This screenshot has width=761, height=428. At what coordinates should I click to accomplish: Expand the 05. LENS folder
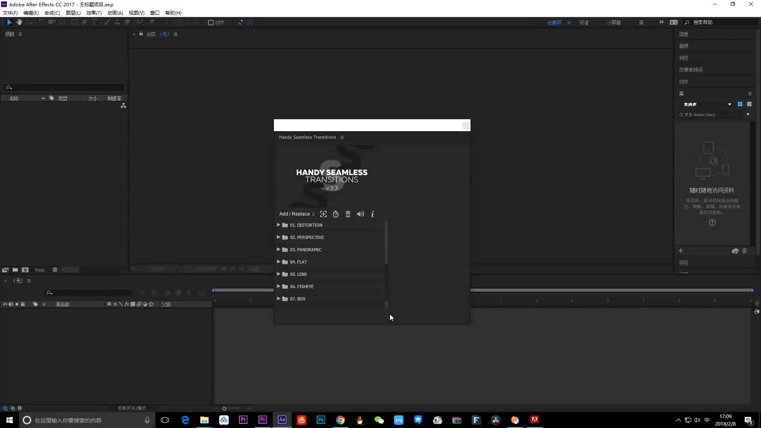(x=278, y=274)
